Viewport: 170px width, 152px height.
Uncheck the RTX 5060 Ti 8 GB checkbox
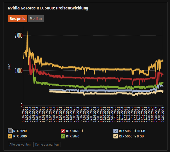115,136
